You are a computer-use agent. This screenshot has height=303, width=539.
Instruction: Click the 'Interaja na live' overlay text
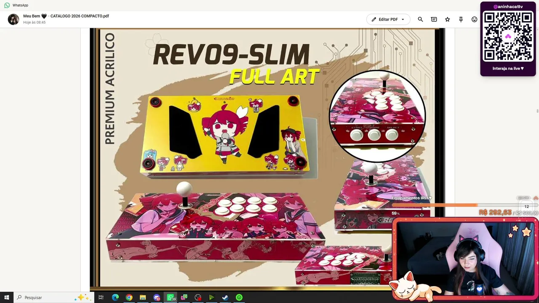pyautogui.click(x=508, y=68)
